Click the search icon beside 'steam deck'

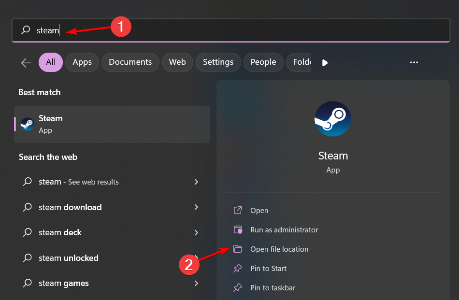[27, 232]
